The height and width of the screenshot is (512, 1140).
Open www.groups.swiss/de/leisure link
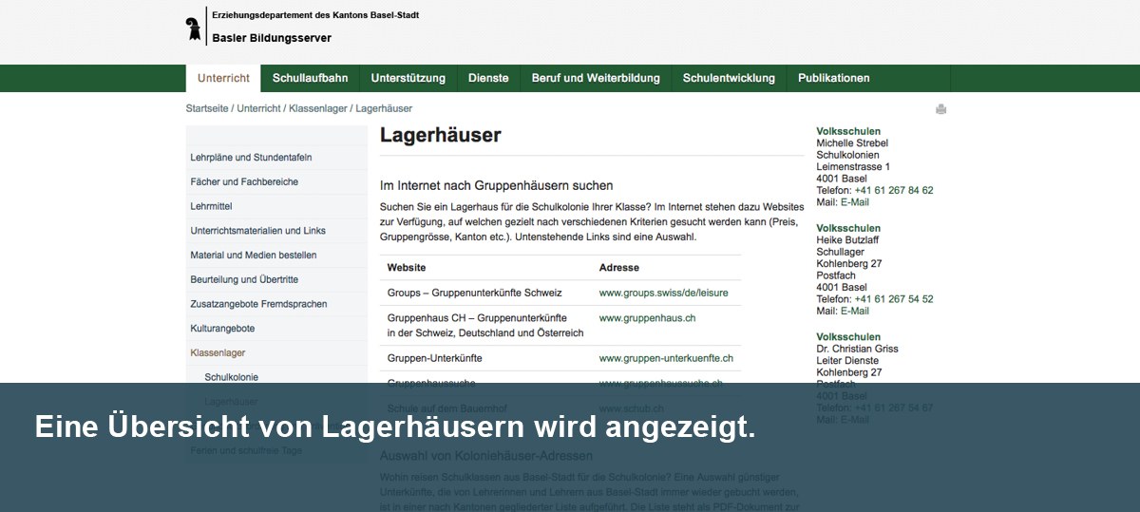click(x=663, y=293)
